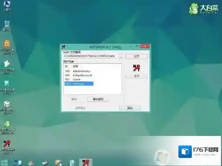Click the Windows Start button on taskbar
Image resolution: width=222 pixels, height=166 pixels.
pyautogui.click(x=4, y=163)
